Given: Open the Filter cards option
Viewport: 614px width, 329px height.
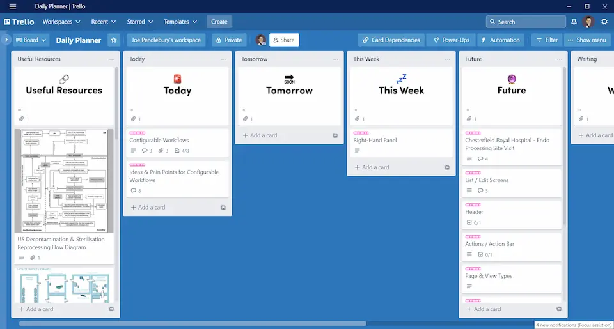Looking at the screenshot, I should click(547, 40).
